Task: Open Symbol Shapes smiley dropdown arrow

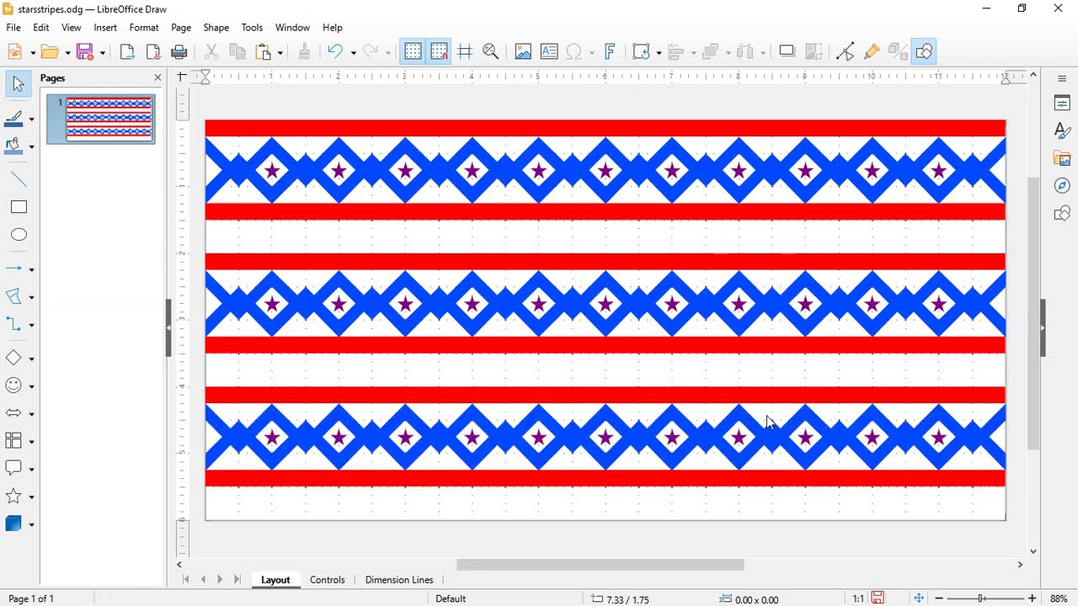Action: (31, 386)
